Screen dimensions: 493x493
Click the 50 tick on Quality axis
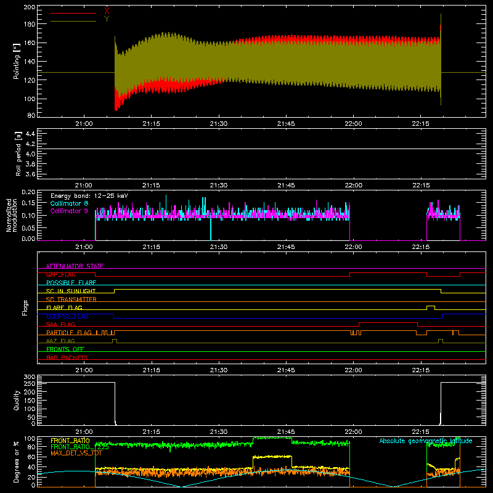point(31,417)
